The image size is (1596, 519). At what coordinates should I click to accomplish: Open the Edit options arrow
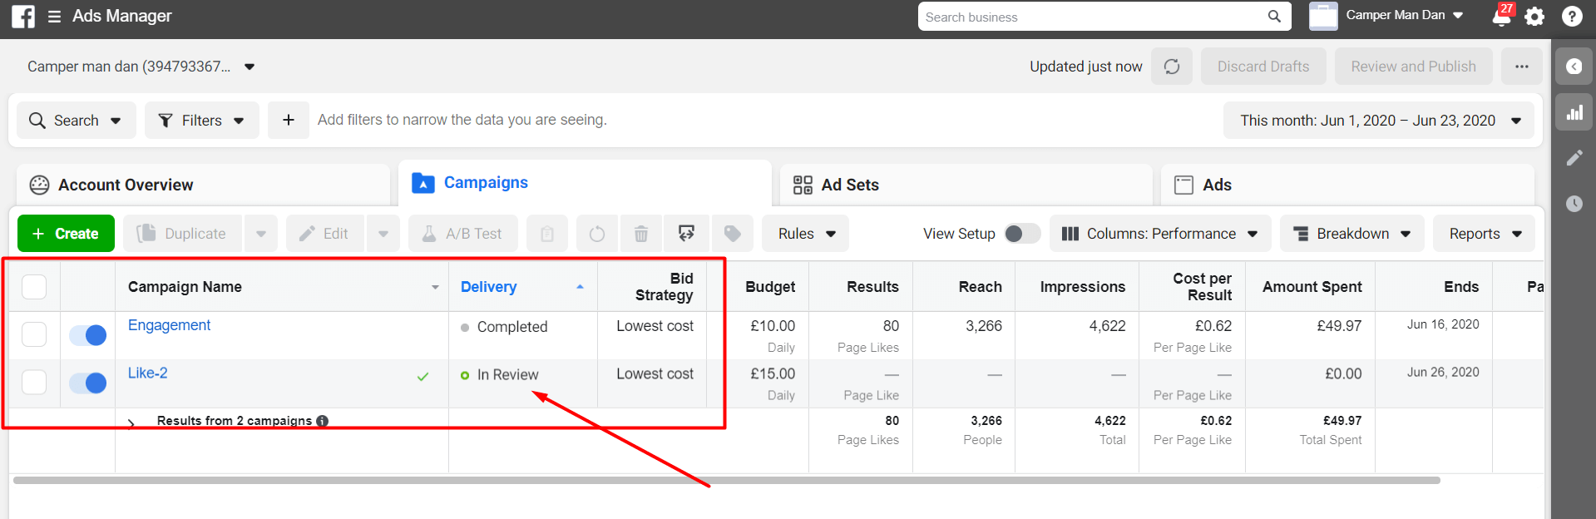pyautogui.click(x=383, y=234)
